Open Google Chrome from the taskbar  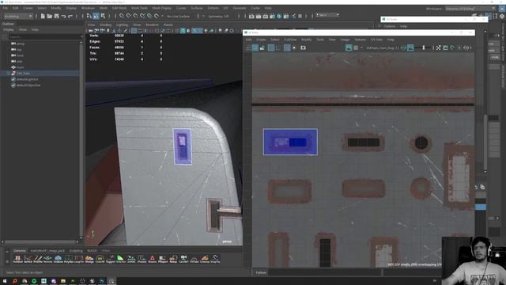(25, 281)
